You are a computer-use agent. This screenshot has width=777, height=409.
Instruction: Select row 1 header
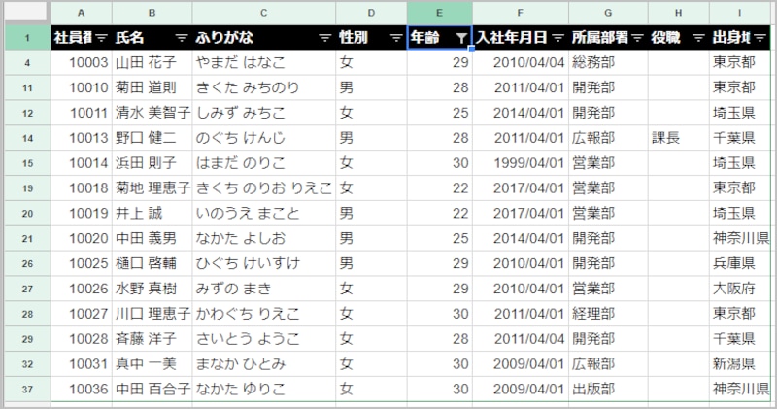point(28,38)
